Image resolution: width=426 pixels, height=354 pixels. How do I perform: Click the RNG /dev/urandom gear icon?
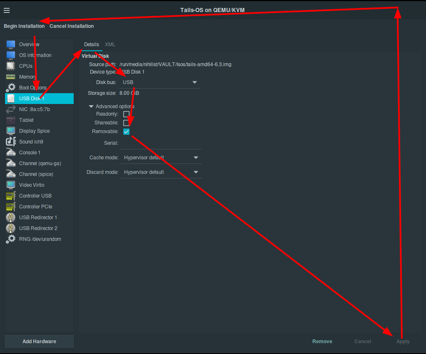(11, 239)
